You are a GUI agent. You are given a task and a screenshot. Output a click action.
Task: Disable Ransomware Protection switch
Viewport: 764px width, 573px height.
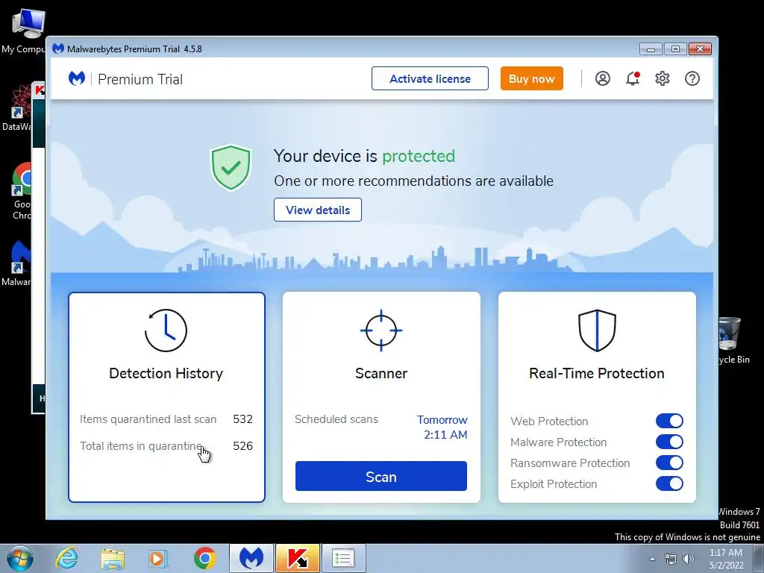669,463
